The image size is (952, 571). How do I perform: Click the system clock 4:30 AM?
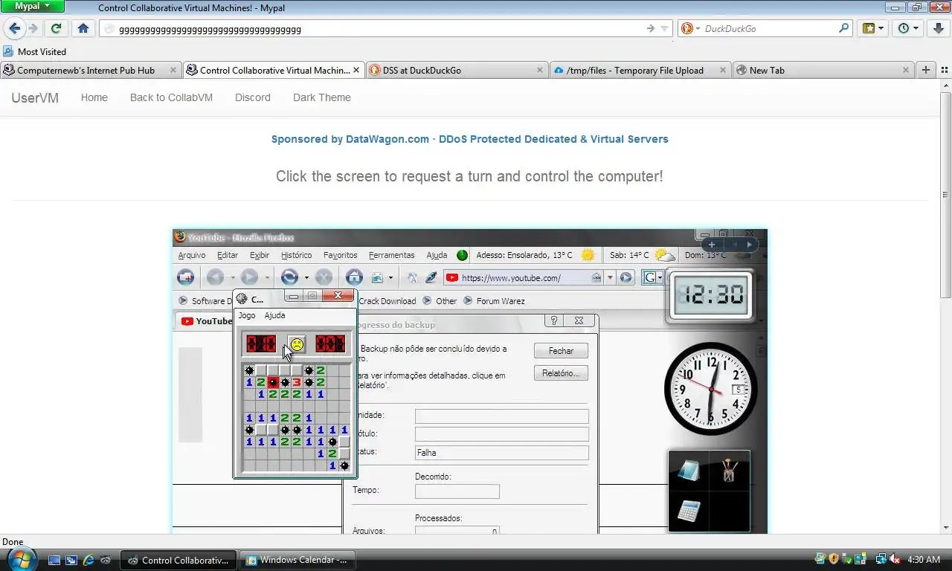[x=924, y=559]
